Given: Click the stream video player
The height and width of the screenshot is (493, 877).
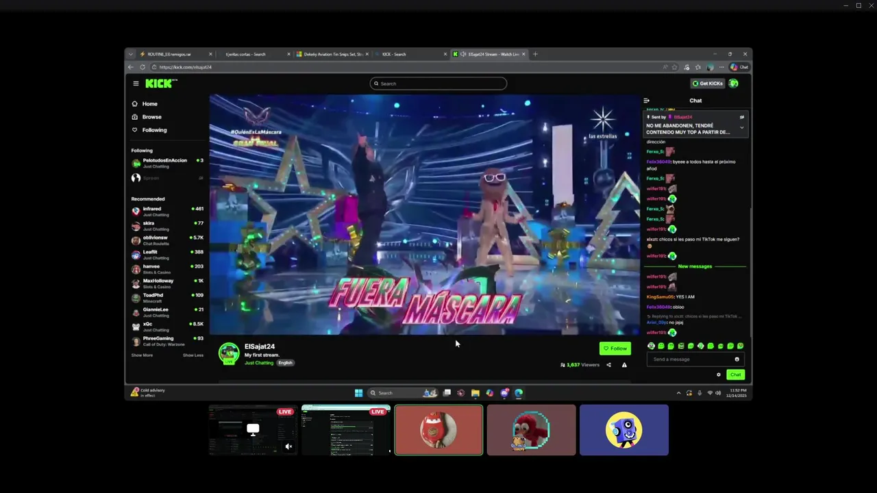Looking at the screenshot, I should [424, 215].
